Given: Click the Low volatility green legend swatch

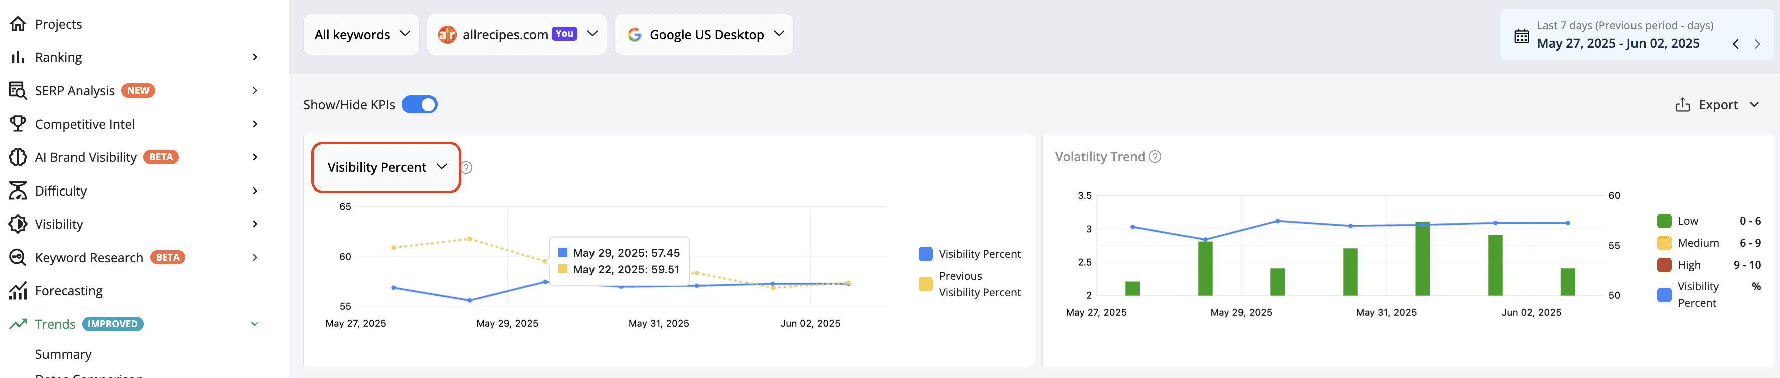Looking at the screenshot, I should point(1664,221).
